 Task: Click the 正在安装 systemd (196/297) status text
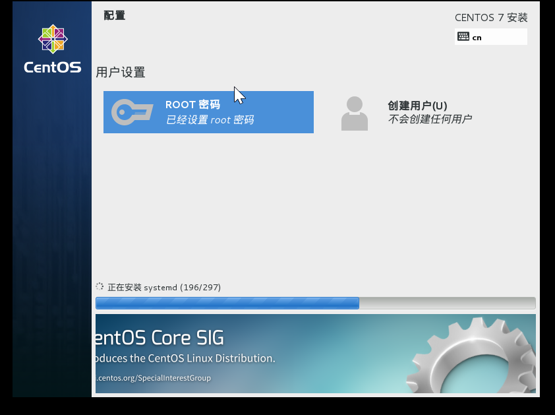click(164, 287)
